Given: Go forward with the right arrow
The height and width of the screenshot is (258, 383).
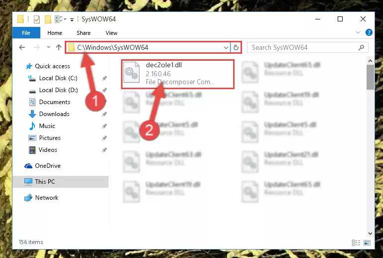Looking at the screenshot, I should (37, 47).
